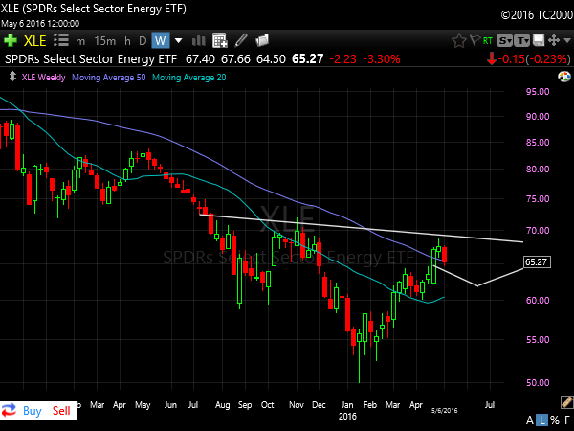
Task: Click the red down-arrow change indicator
Action: tap(492, 58)
